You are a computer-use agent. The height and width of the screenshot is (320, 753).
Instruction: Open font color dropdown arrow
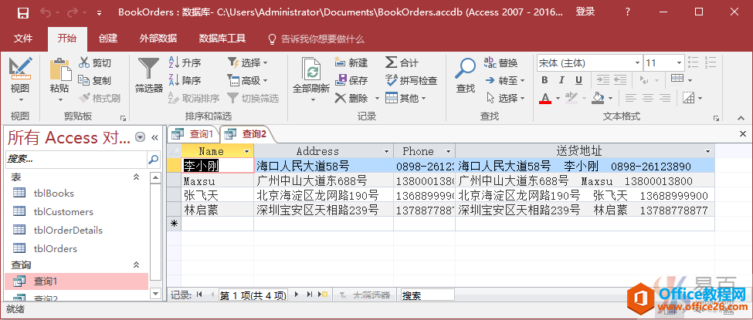[558, 99]
